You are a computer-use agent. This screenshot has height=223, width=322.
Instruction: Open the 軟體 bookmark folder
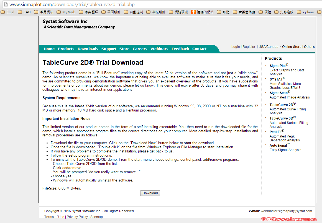(223, 12)
